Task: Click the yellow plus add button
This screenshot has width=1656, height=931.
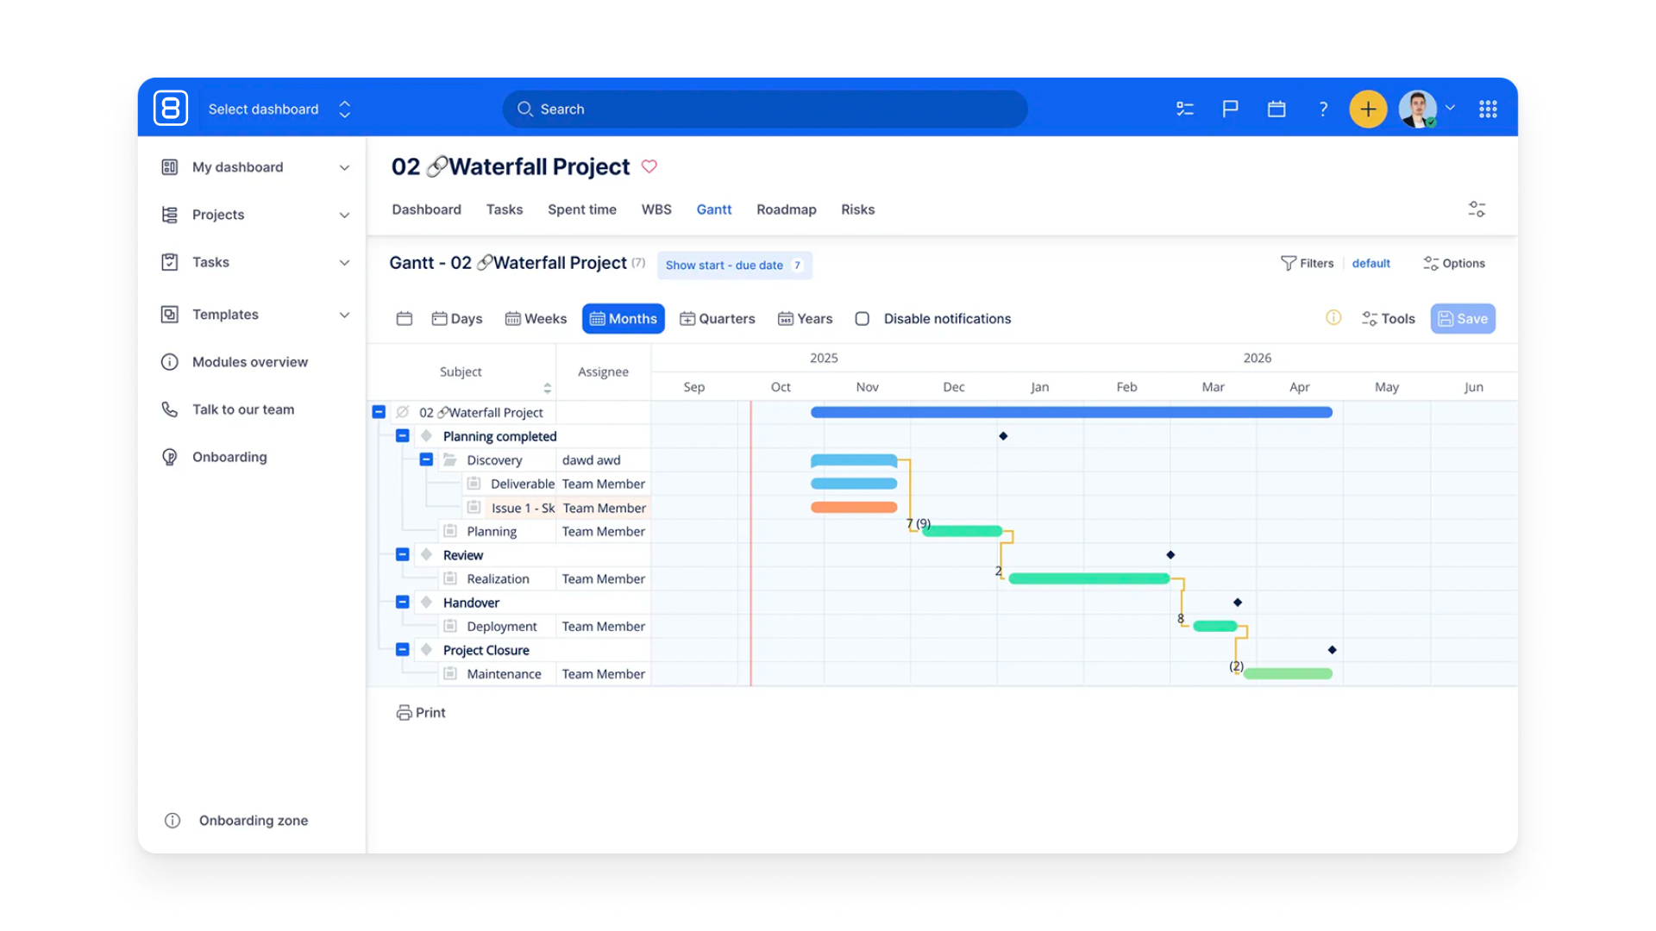Action: 1368,109
